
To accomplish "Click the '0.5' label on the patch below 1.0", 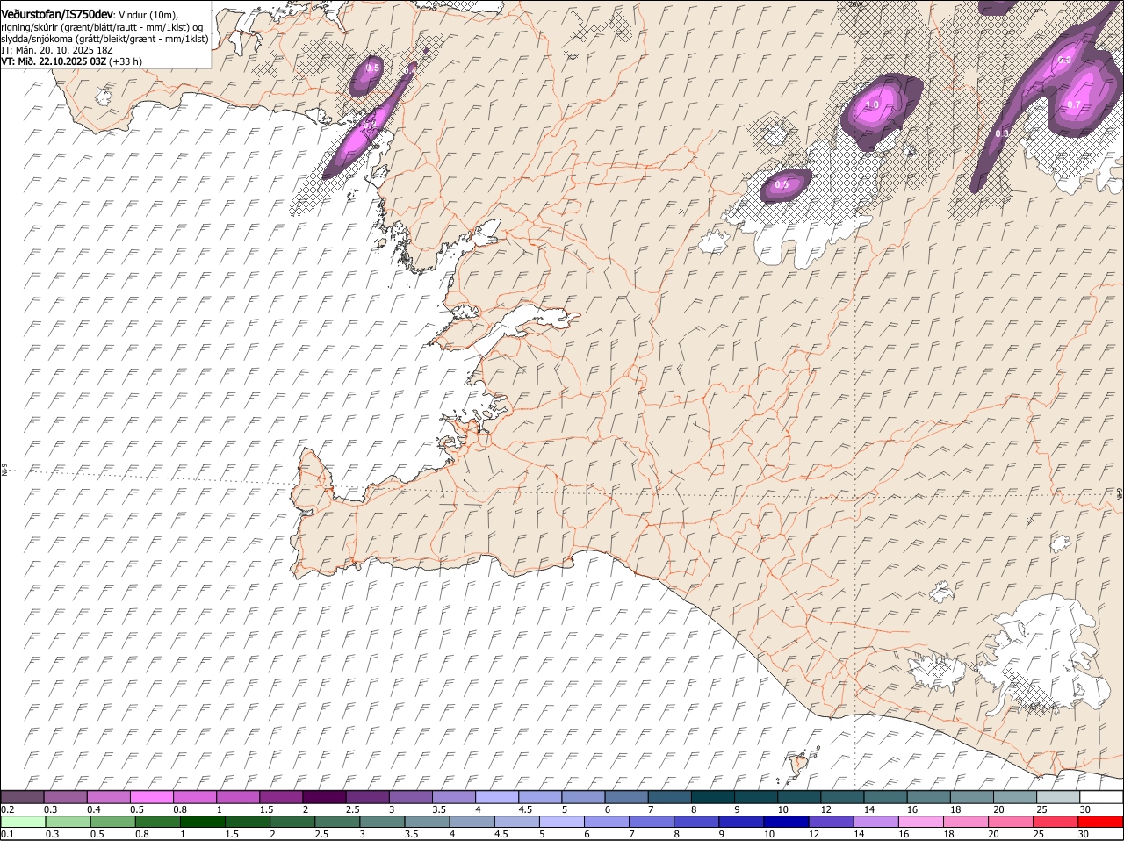I will click(782, 185).
